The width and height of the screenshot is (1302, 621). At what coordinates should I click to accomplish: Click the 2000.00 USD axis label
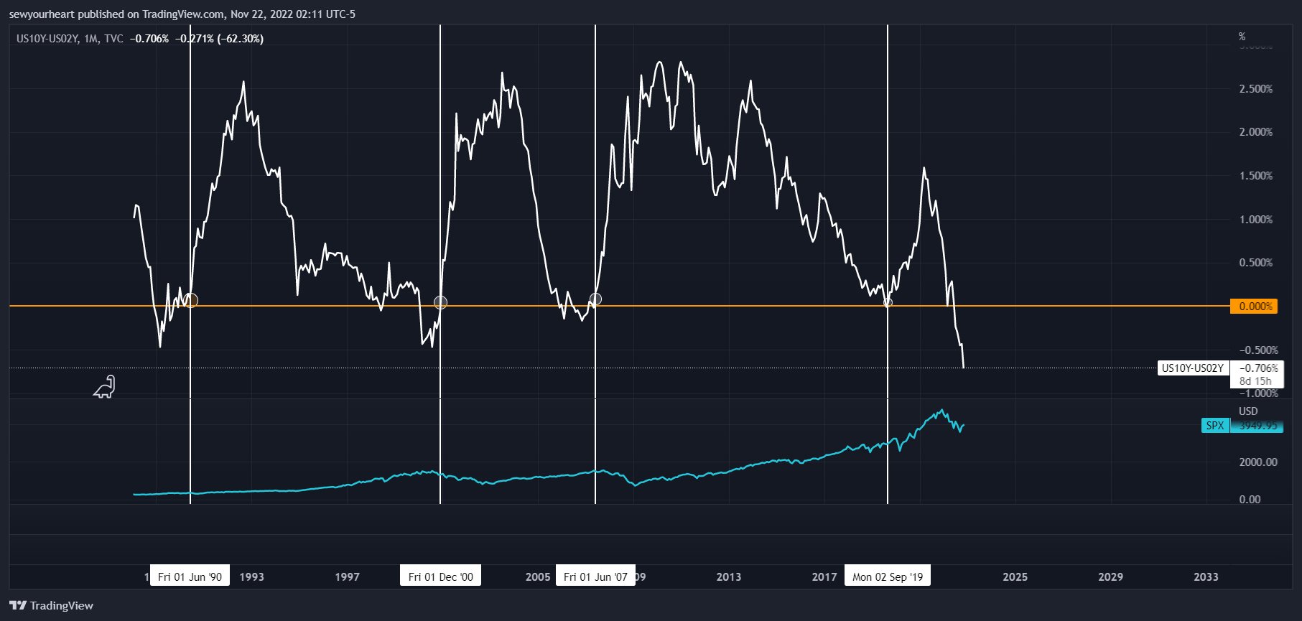(x=1257, y=462)
